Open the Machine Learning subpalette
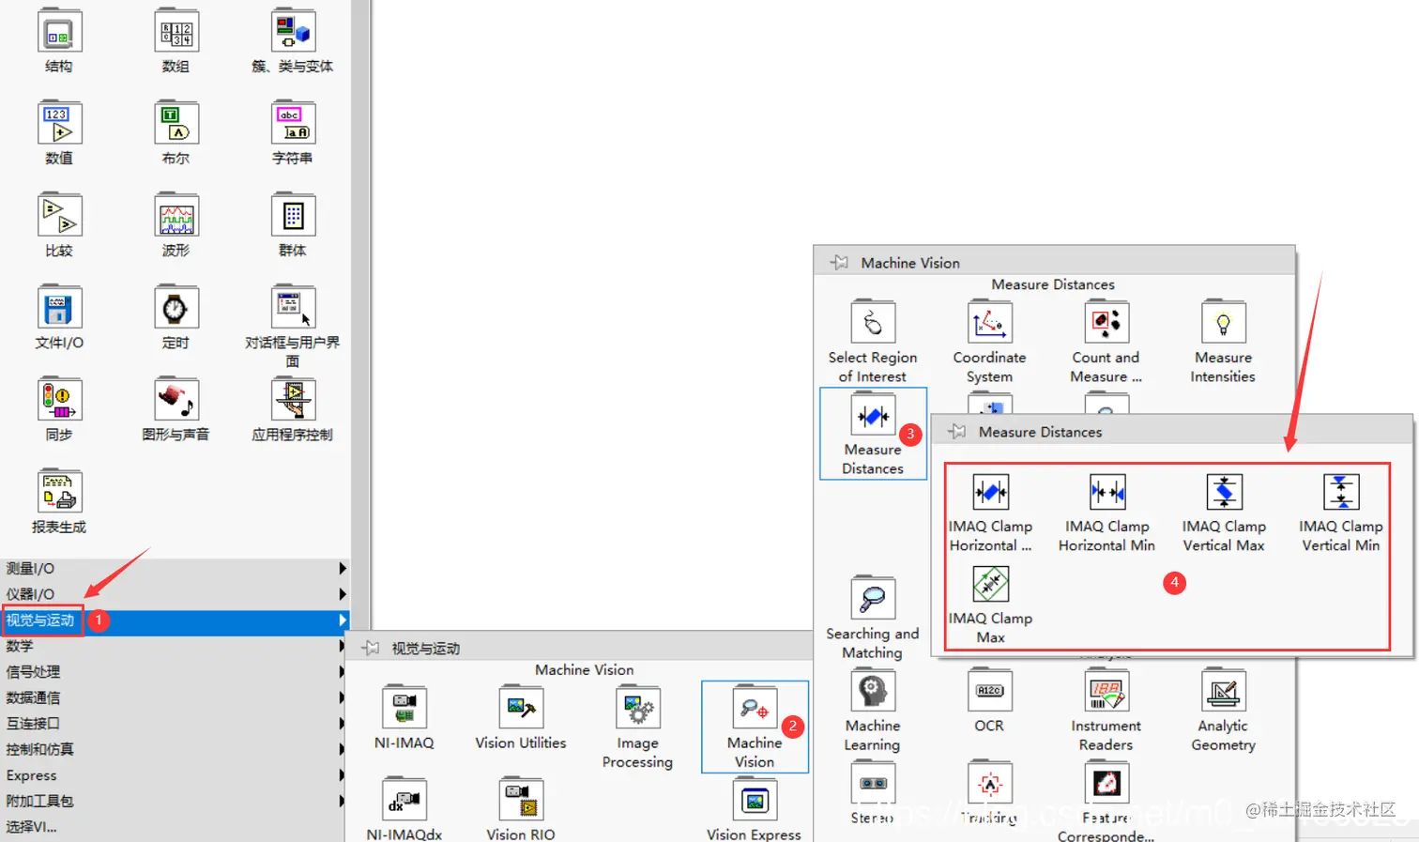 [873, 691]
